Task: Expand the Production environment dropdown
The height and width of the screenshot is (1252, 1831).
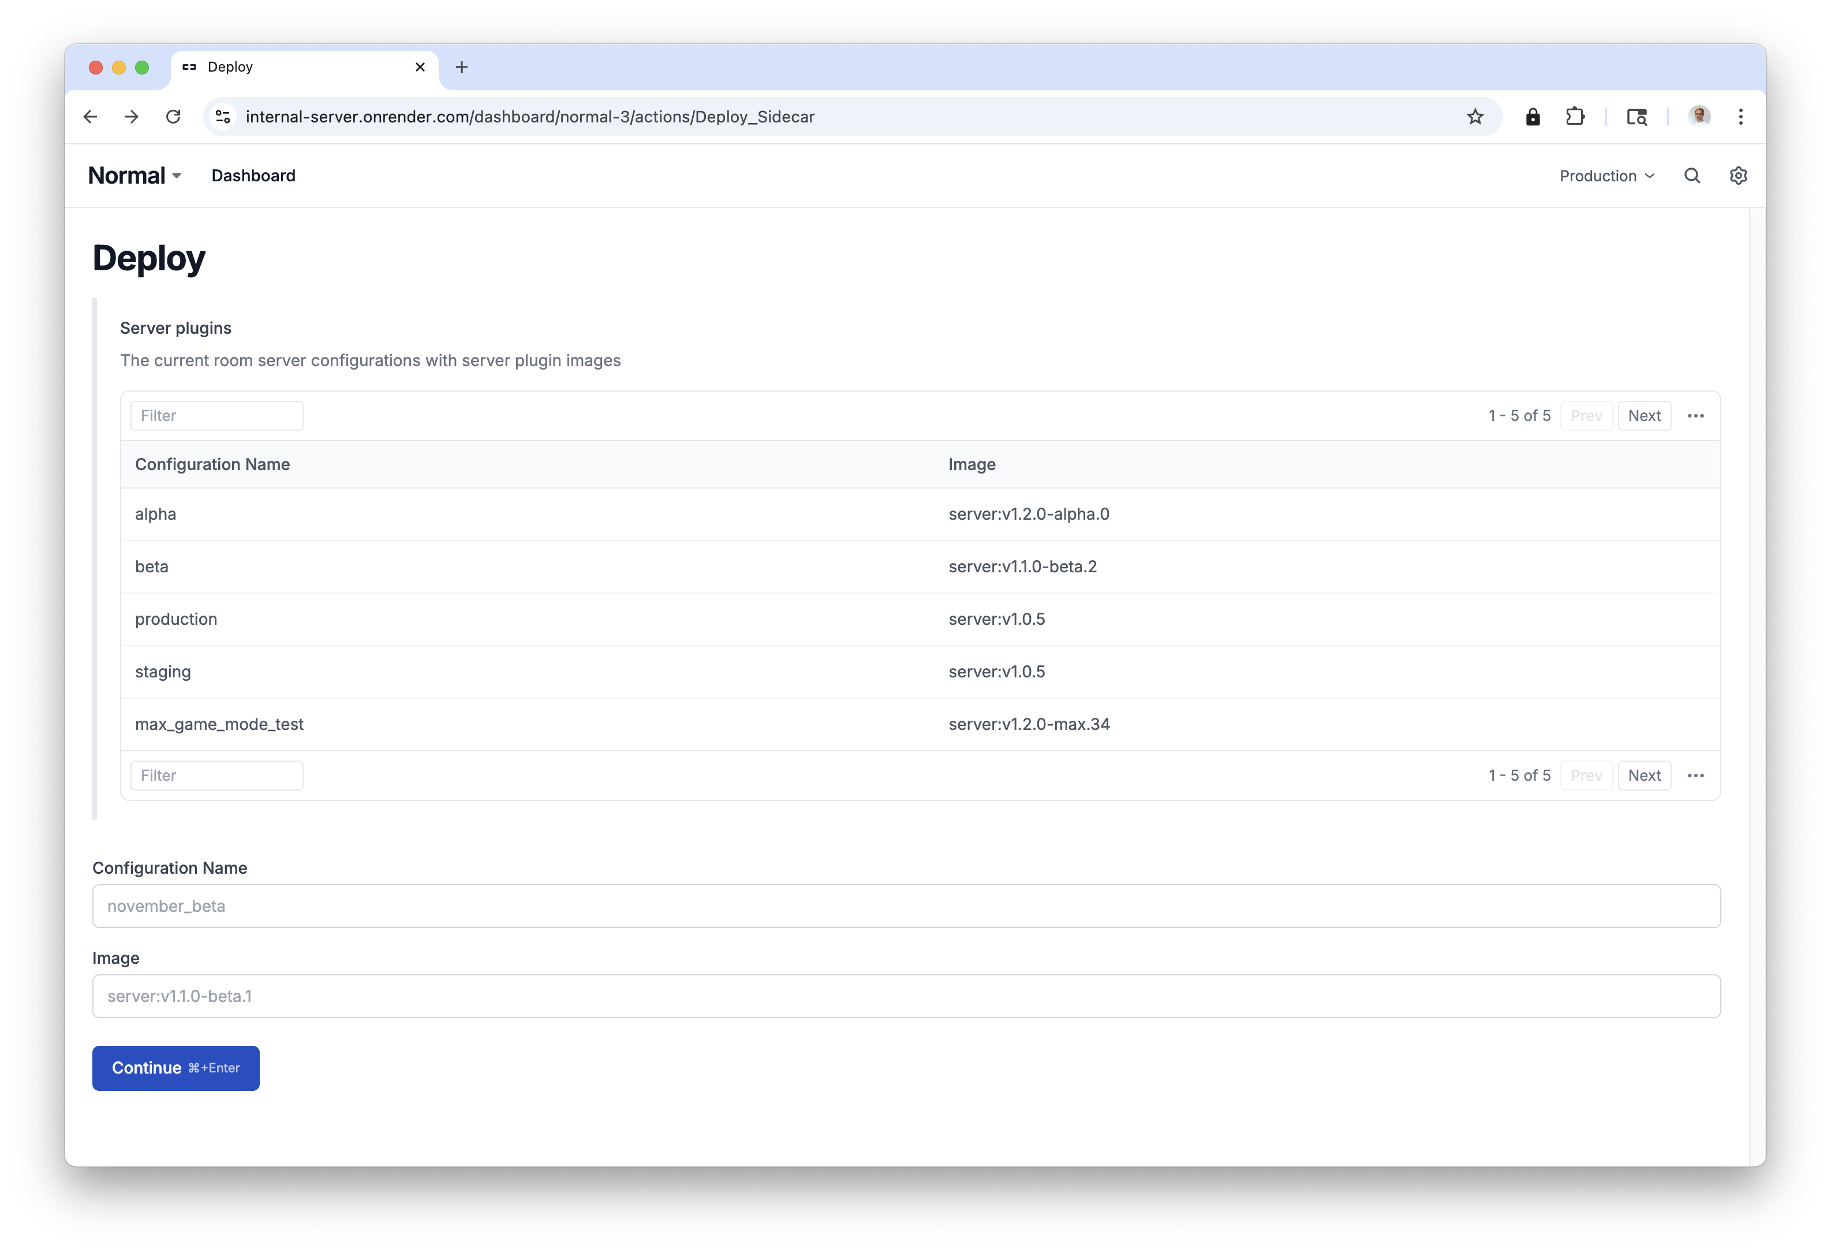Action: pyautogui.click(x=1606, y=176)
